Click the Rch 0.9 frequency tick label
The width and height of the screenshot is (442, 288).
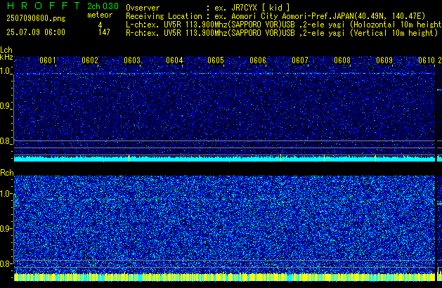coord(6,228)
